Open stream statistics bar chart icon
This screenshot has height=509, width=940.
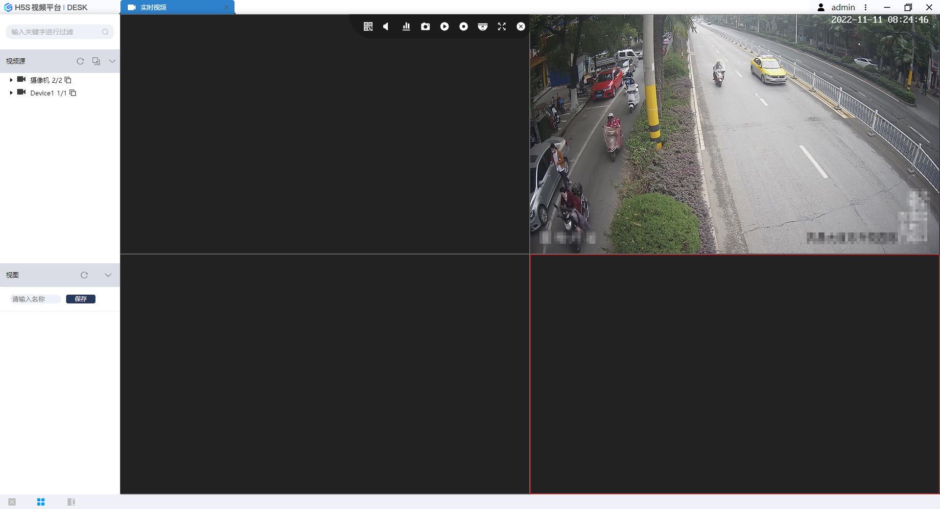tap(406, 27)
